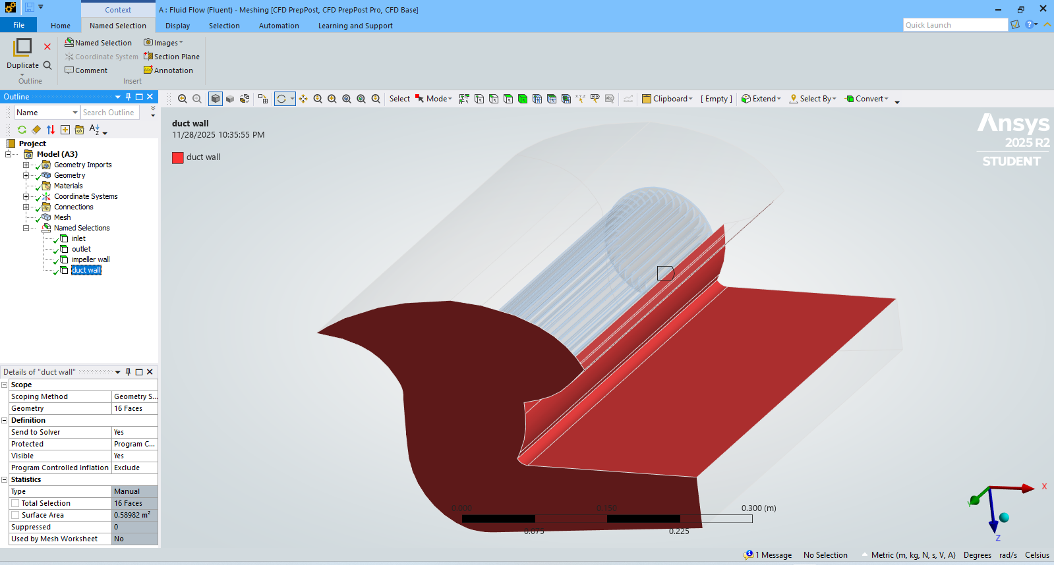Image resolution: width=1054 pixels, height=565 pixels.
Task: Click the Section Plane tool
Action: click(x=171, y=57)
